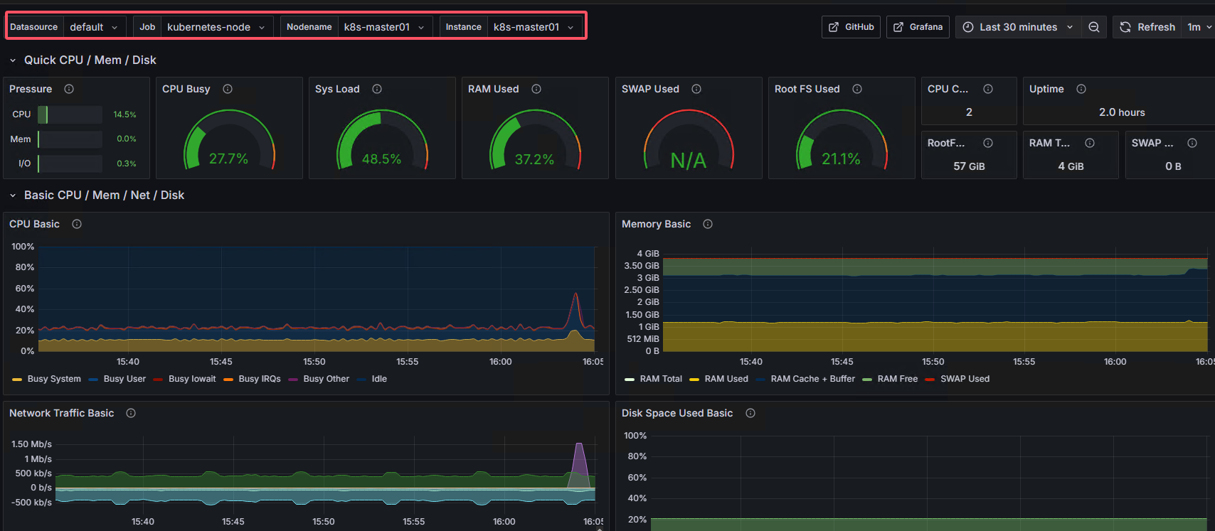Click the Memory Basic panel title
The height and width of the screenshot is (531, 1215).
pos(656,224)
